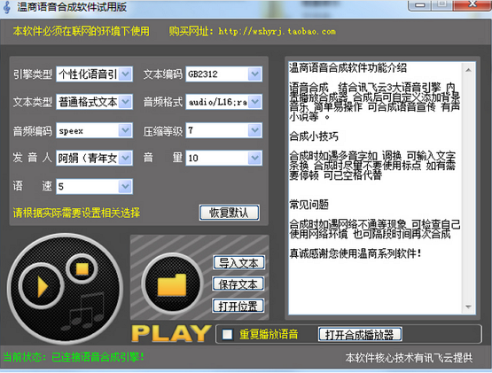The image size is (492, 373).
Task: Expand the 文本类型 dropdown
Action: click(x=95, y=102)
